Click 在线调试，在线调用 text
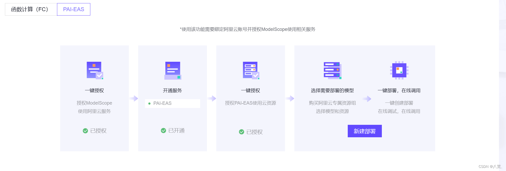The height and width of the screenshot is (171, 506). 399,111
